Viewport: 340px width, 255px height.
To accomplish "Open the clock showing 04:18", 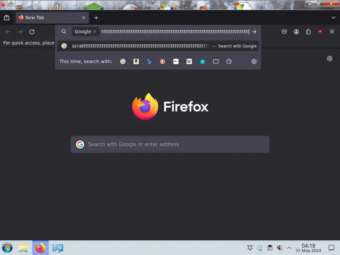I will [x=308, y=248].
